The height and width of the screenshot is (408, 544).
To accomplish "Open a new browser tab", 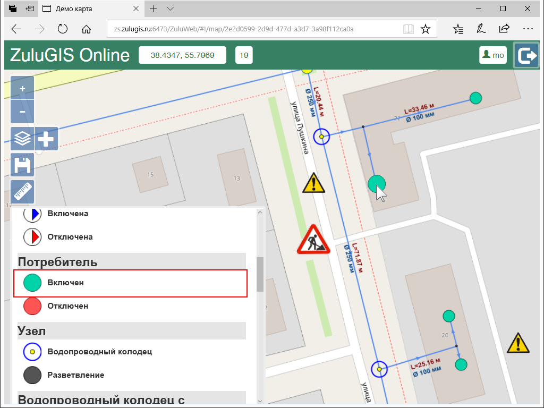I will (x=153, y=8).
